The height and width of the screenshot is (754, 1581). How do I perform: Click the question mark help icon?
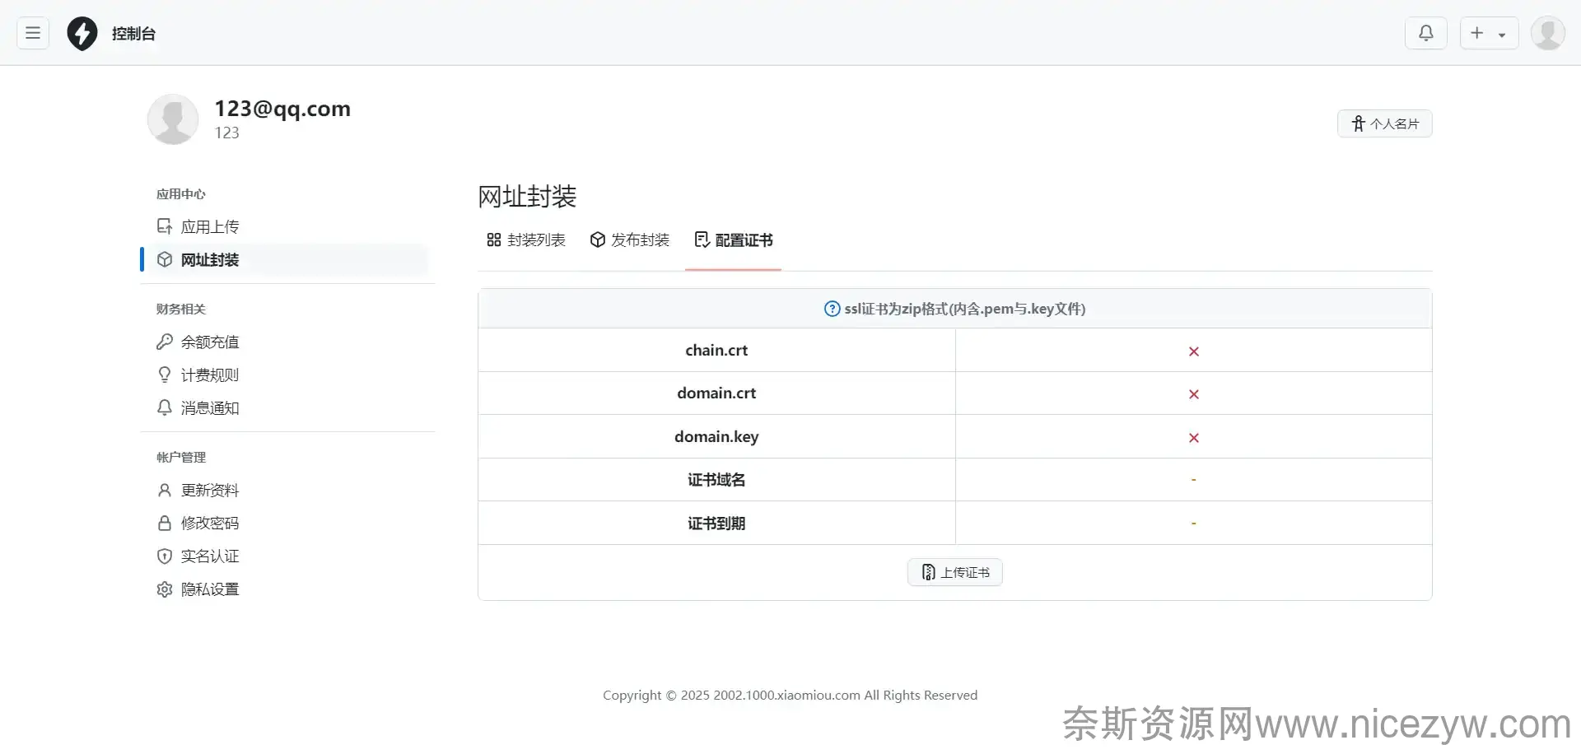(832, 309)
